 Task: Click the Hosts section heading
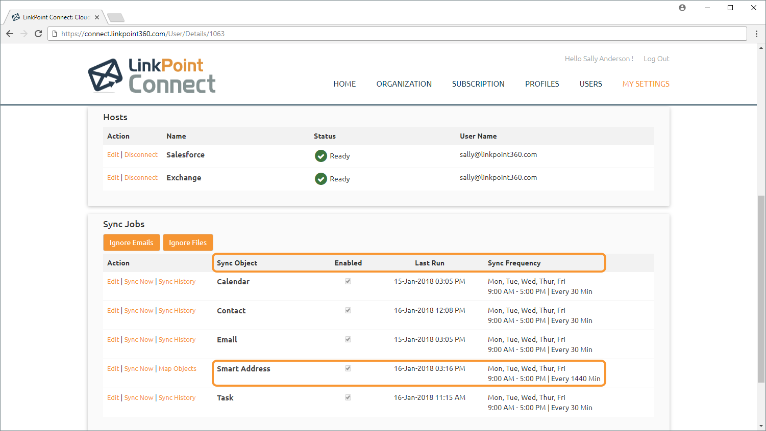coord(115,117)
